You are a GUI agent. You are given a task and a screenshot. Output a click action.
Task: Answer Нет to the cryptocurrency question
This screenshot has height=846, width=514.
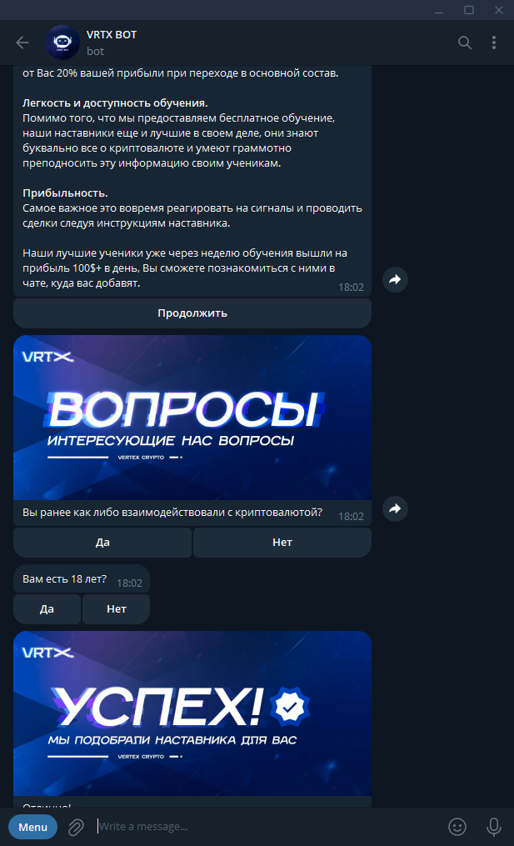point(282,543)
